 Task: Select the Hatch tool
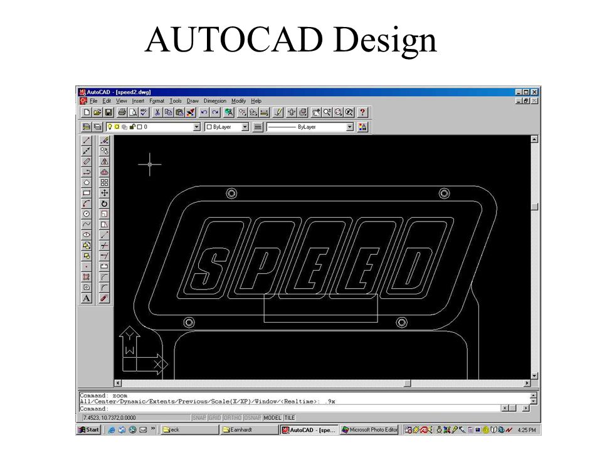[87, 277]
